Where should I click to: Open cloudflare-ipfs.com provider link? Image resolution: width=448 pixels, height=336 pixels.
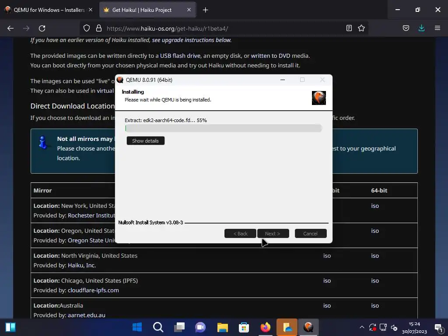point(93,290)
